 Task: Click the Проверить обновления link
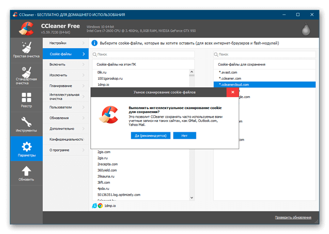[x=293, y=218]
